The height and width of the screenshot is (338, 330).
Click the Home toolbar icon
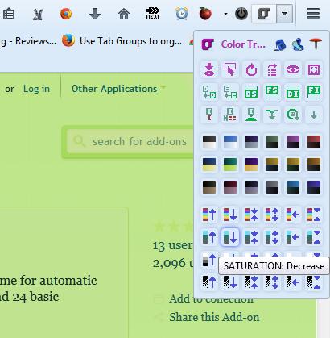pyautogui.click(x=124, y=14)
